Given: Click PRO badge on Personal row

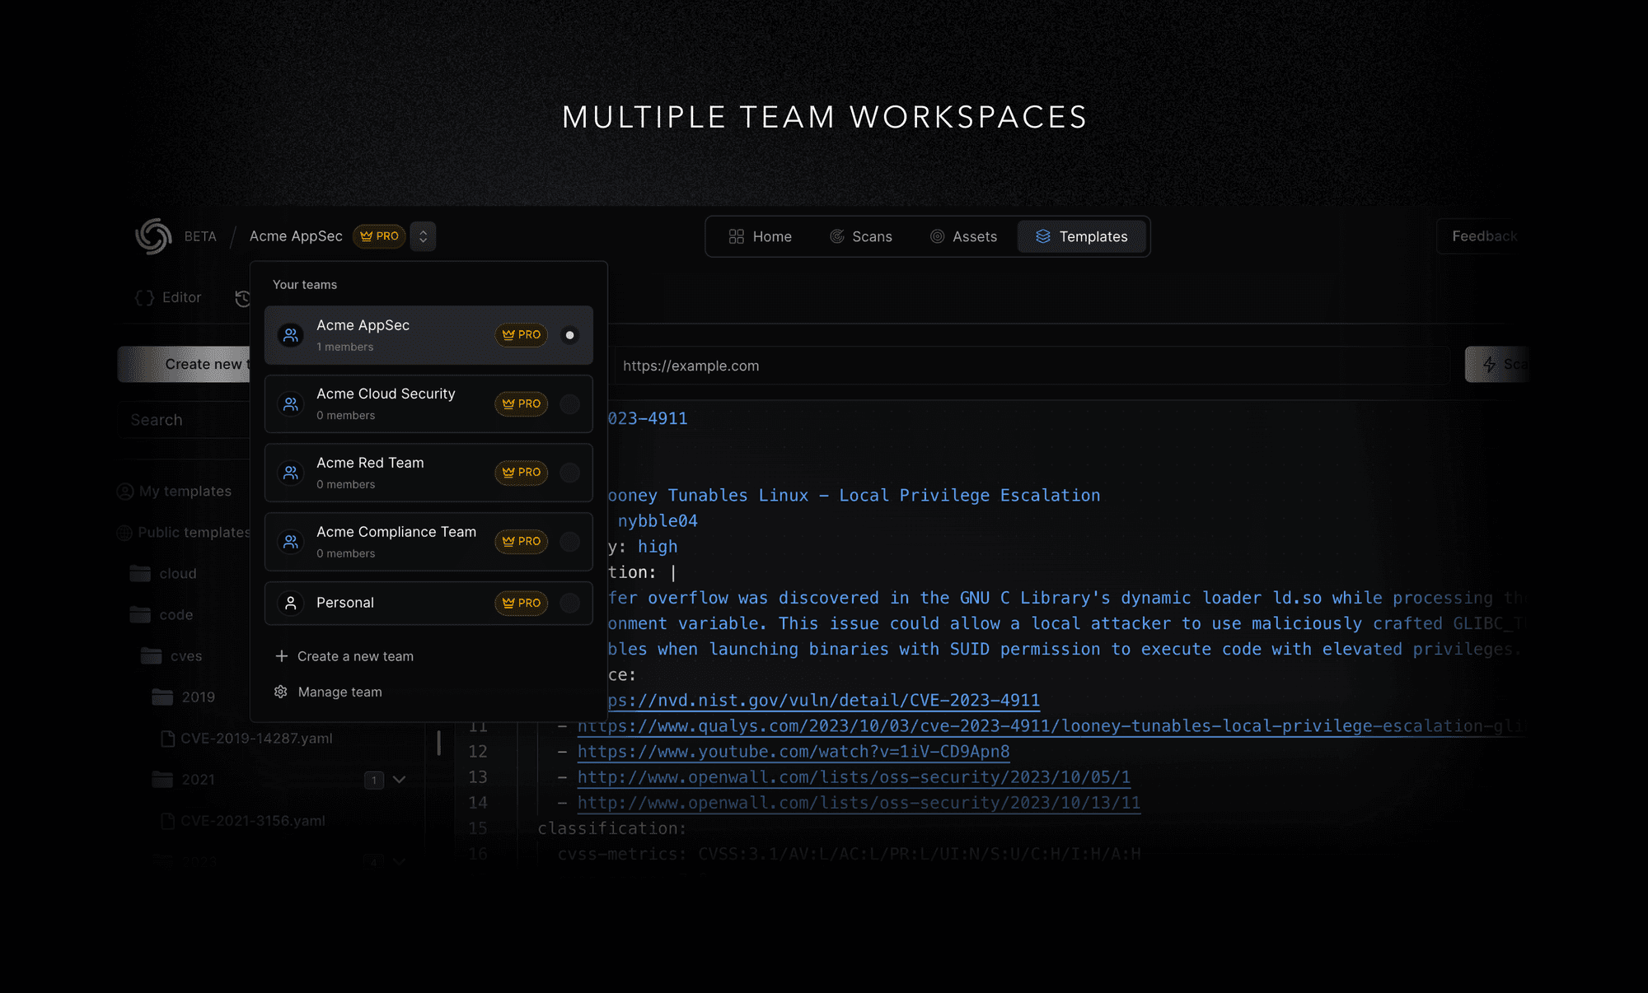Looking at the screenshot, I should (x=522, y=604).
